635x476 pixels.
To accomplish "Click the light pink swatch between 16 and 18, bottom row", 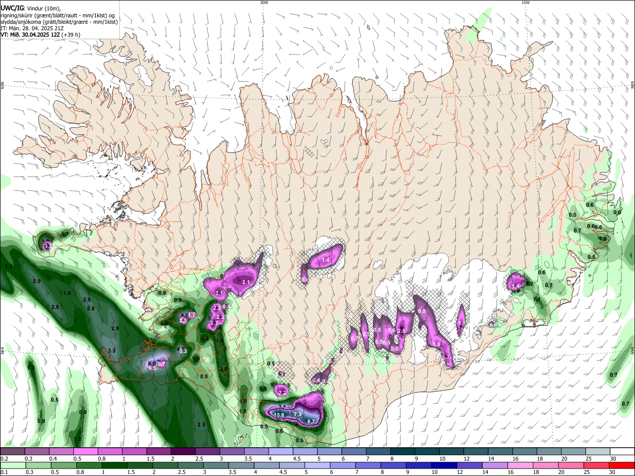I will click(520, 465).
